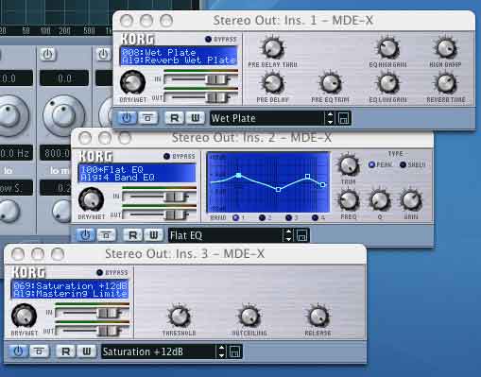481x377 pixels.
Task: Click DRY/WET knob in Flat EQ plugin
Action: pos(91,199)
